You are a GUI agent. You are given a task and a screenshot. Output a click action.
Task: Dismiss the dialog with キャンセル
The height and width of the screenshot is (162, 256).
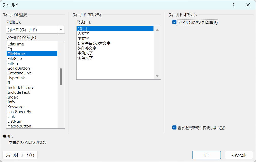[x=238, y=155]
